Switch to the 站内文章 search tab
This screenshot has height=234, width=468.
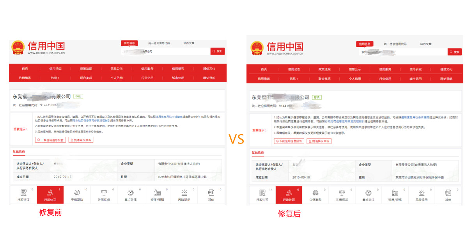[x=190, y=43]
